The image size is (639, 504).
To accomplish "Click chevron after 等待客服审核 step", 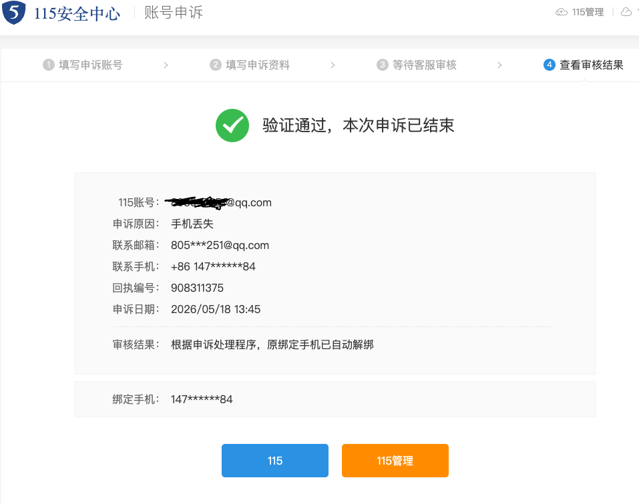I will (499, 65).
